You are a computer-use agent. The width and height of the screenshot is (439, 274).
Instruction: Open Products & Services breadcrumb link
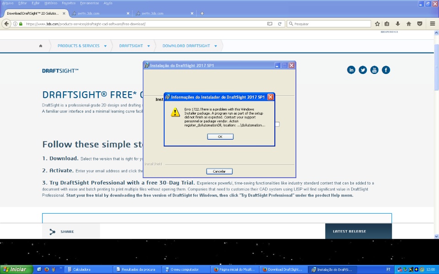[x=78, y=46]
